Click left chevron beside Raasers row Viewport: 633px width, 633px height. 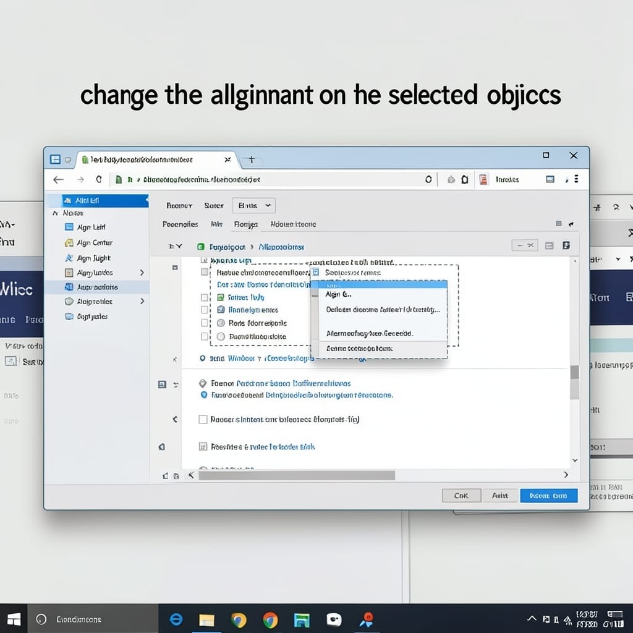pyautogui.click(x=175, y=420)
